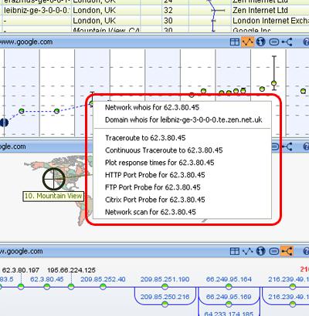Click graph data point with tallest error bar

point(274,83)
